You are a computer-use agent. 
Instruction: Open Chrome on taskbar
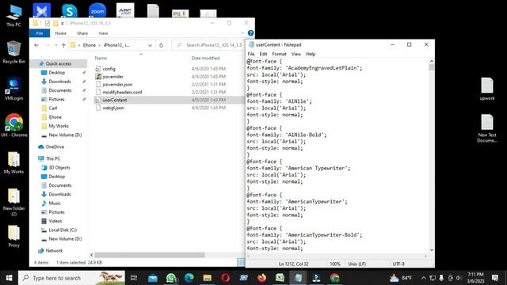334,278
